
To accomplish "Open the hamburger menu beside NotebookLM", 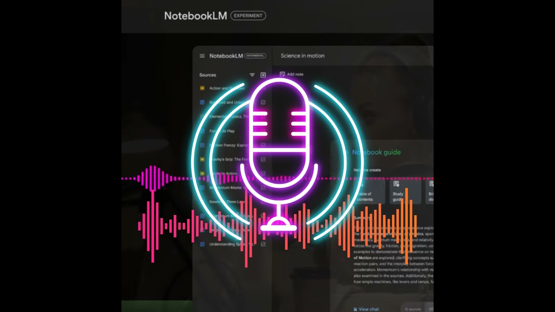I will click(x=202, y=56).
